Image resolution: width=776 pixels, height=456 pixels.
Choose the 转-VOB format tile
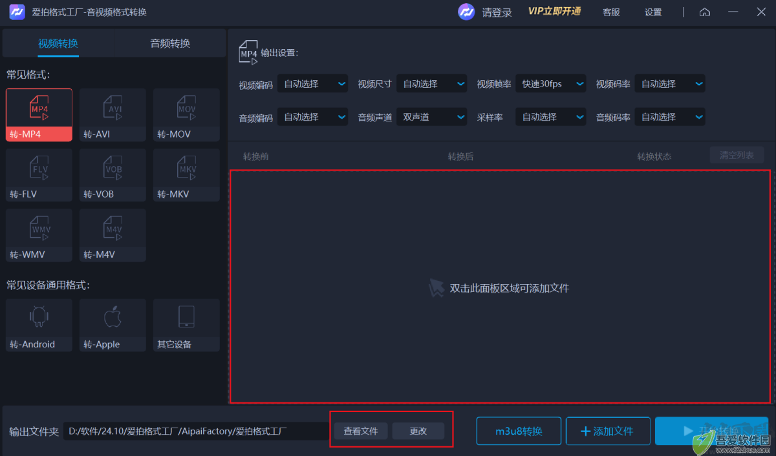(113, 175)
